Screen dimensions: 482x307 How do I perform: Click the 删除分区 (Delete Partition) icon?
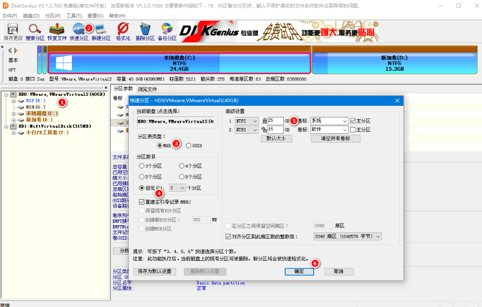click(144, 31)
